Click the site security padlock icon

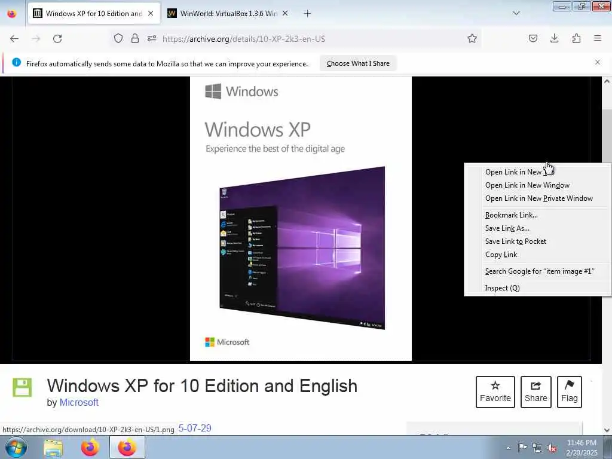135,38
